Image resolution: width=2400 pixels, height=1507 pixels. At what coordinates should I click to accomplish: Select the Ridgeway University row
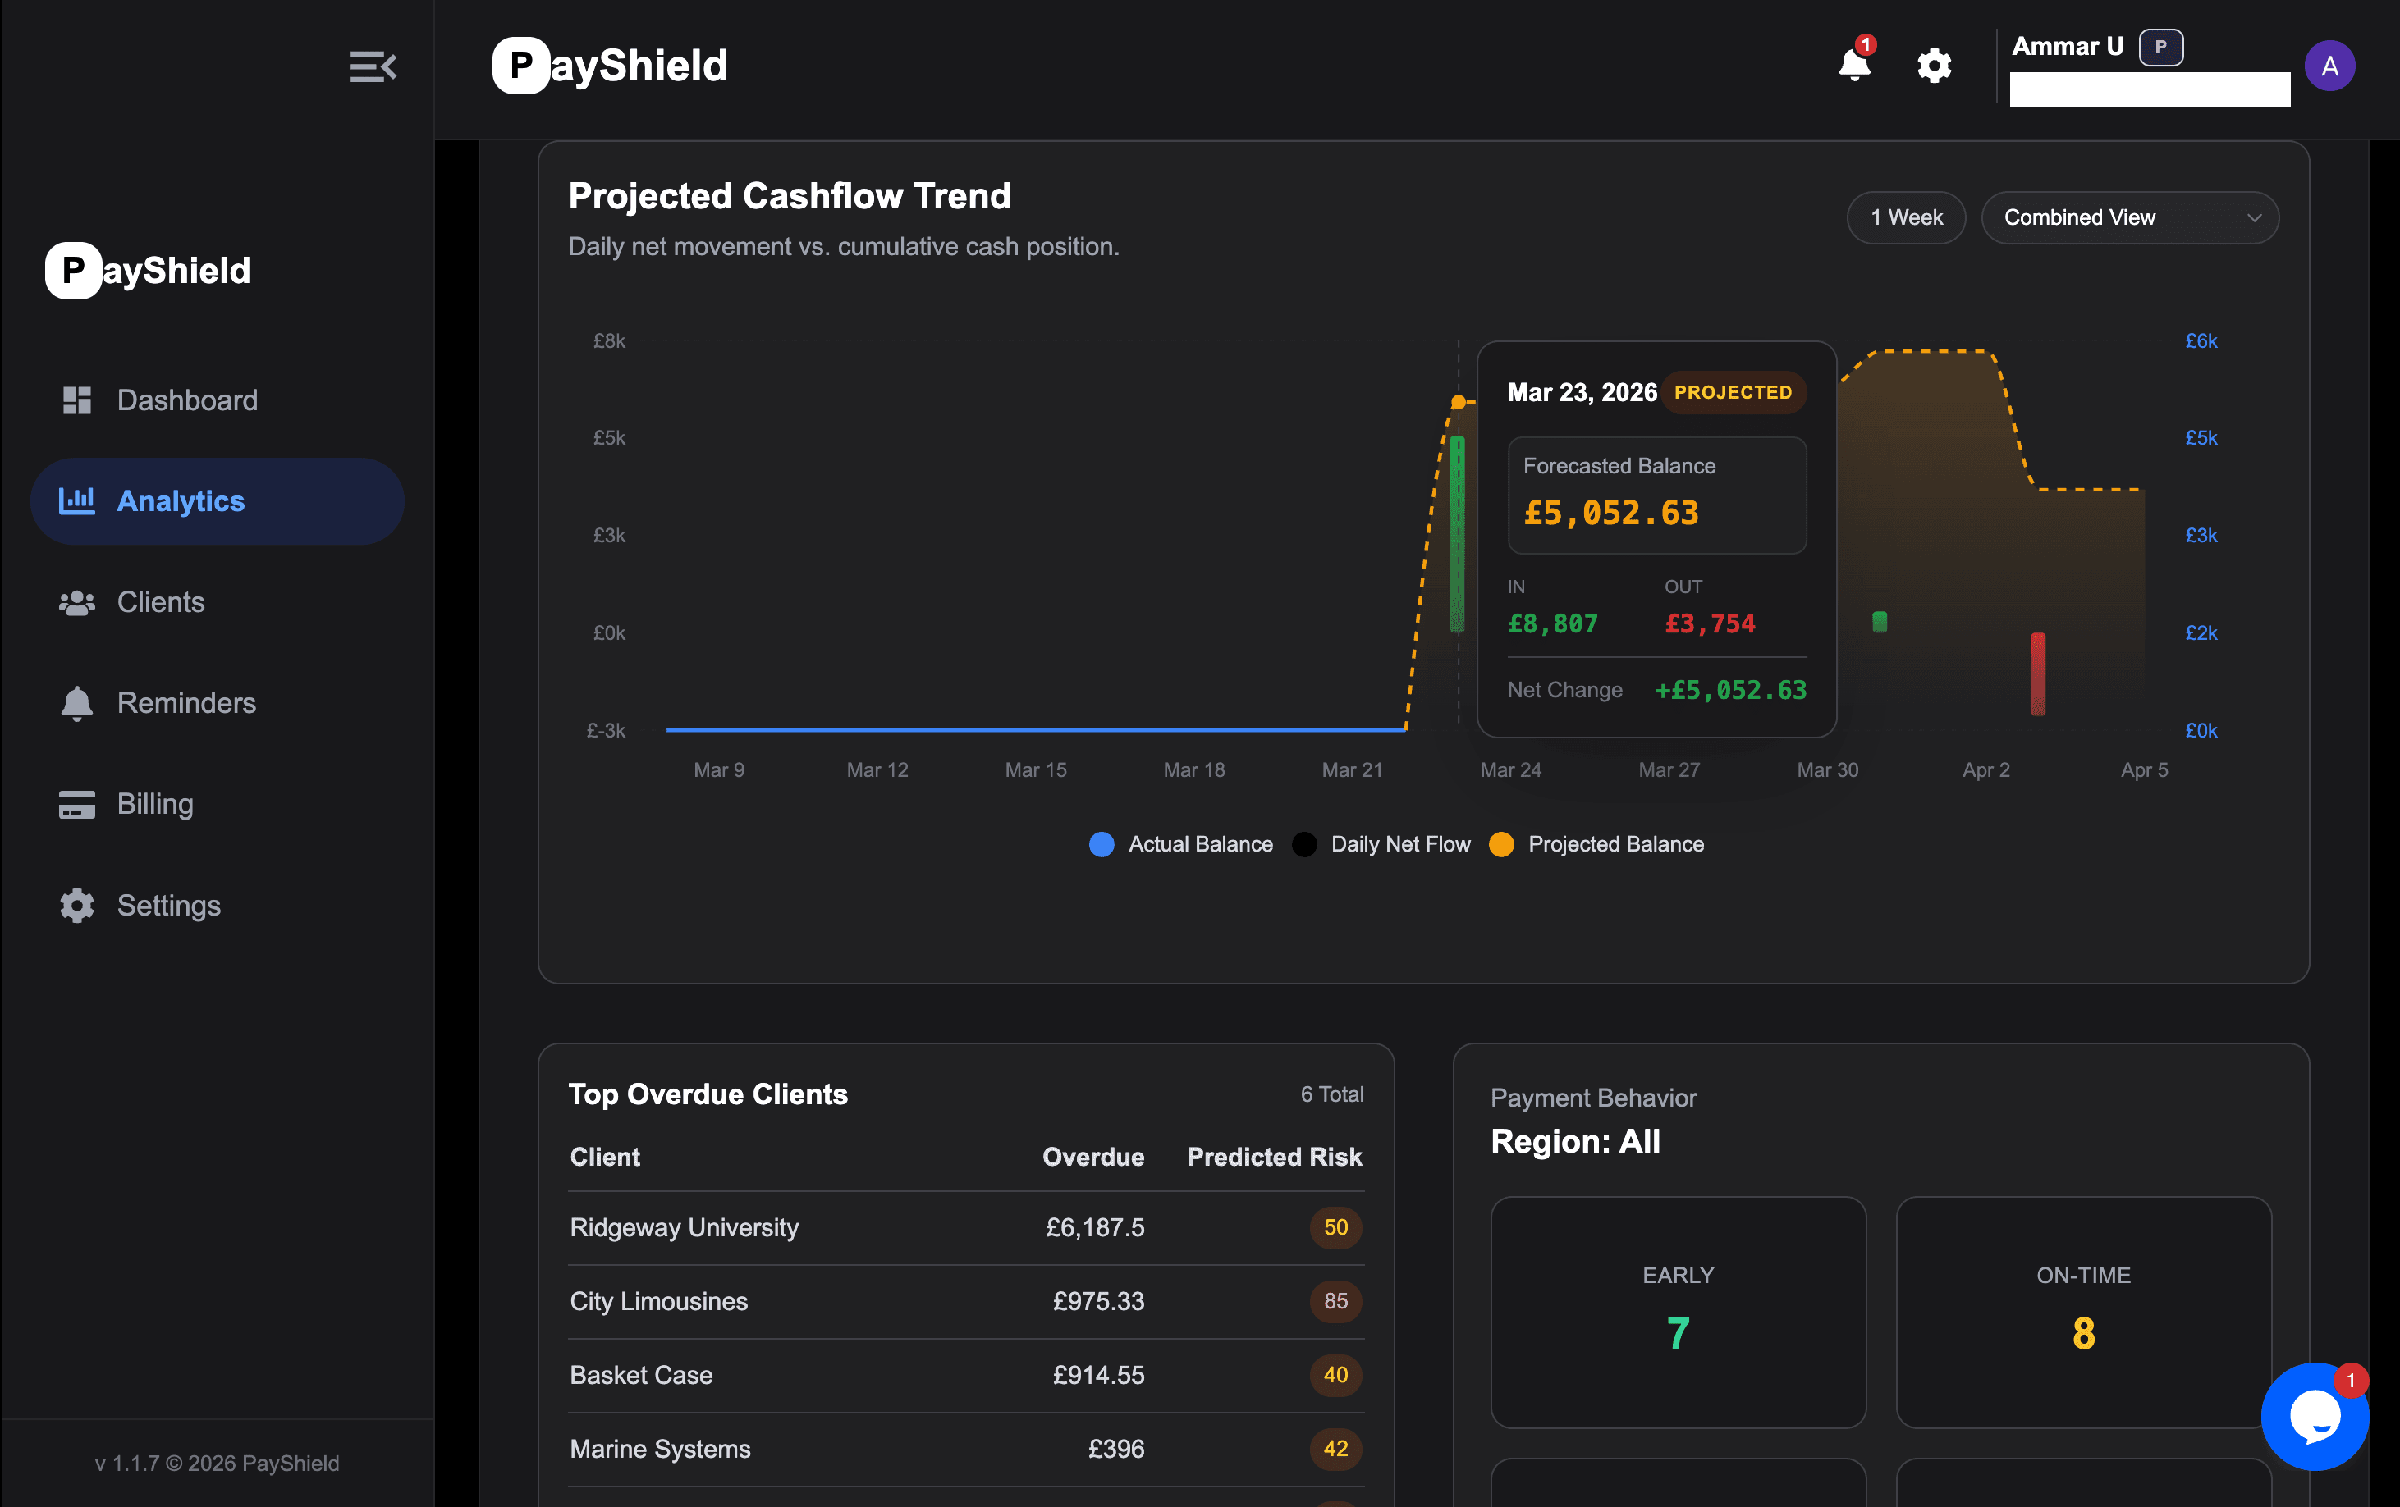(966, 1228)
